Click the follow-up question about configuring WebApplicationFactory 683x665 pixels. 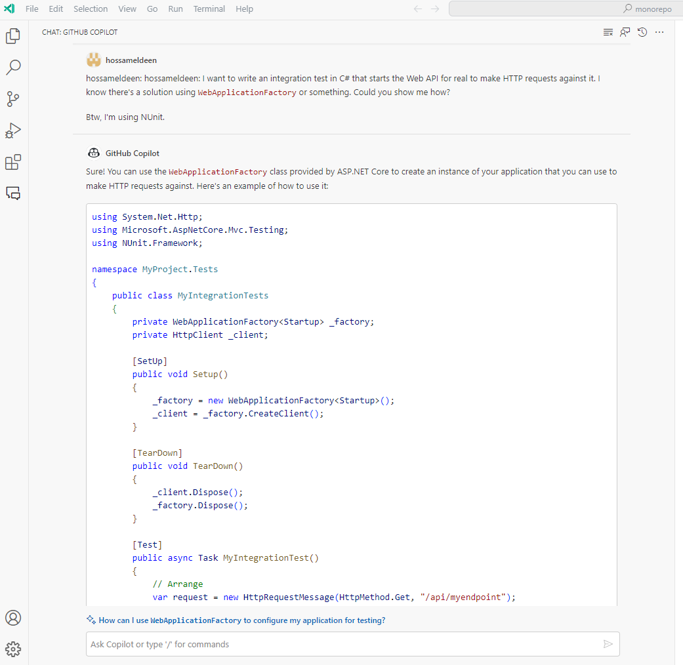[x=241, y=620]
